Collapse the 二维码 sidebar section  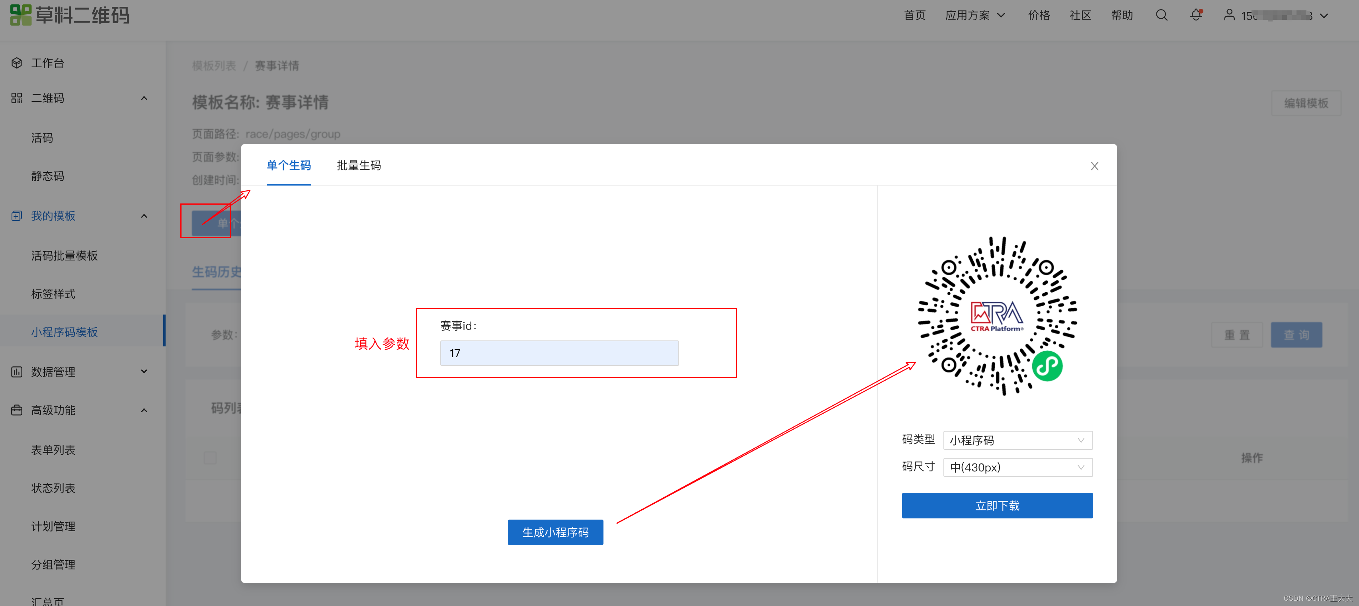[x=144, y=98]
